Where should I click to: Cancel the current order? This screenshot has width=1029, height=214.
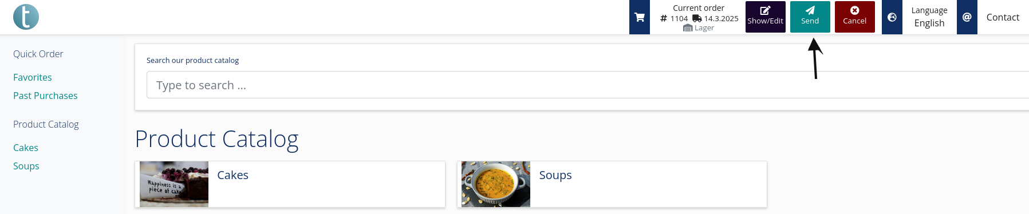point(854,17)
